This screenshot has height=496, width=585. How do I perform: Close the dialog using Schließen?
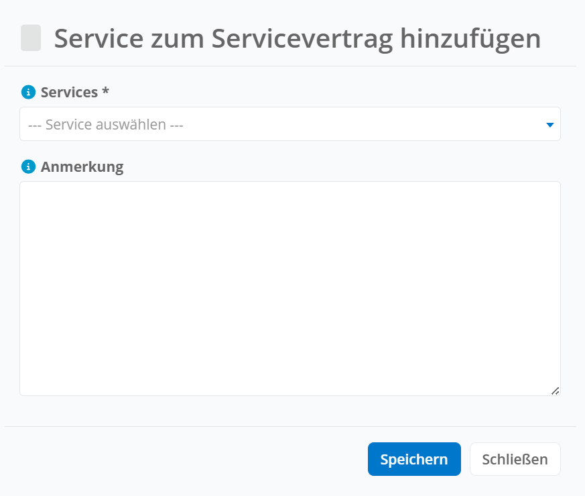tap(515, 459)
